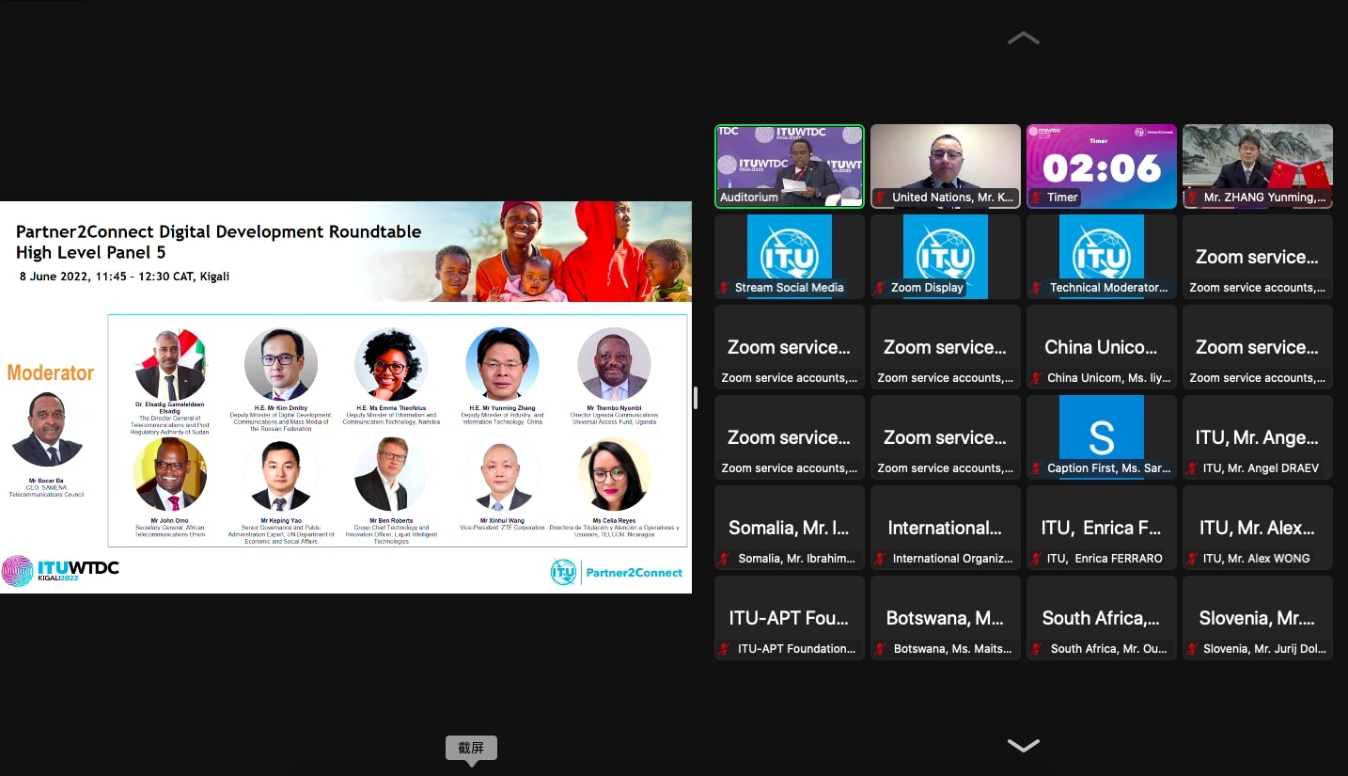Click muted mic icon on Caption First tile
The image size is (1348, 776).
(x=1037, y=468)
